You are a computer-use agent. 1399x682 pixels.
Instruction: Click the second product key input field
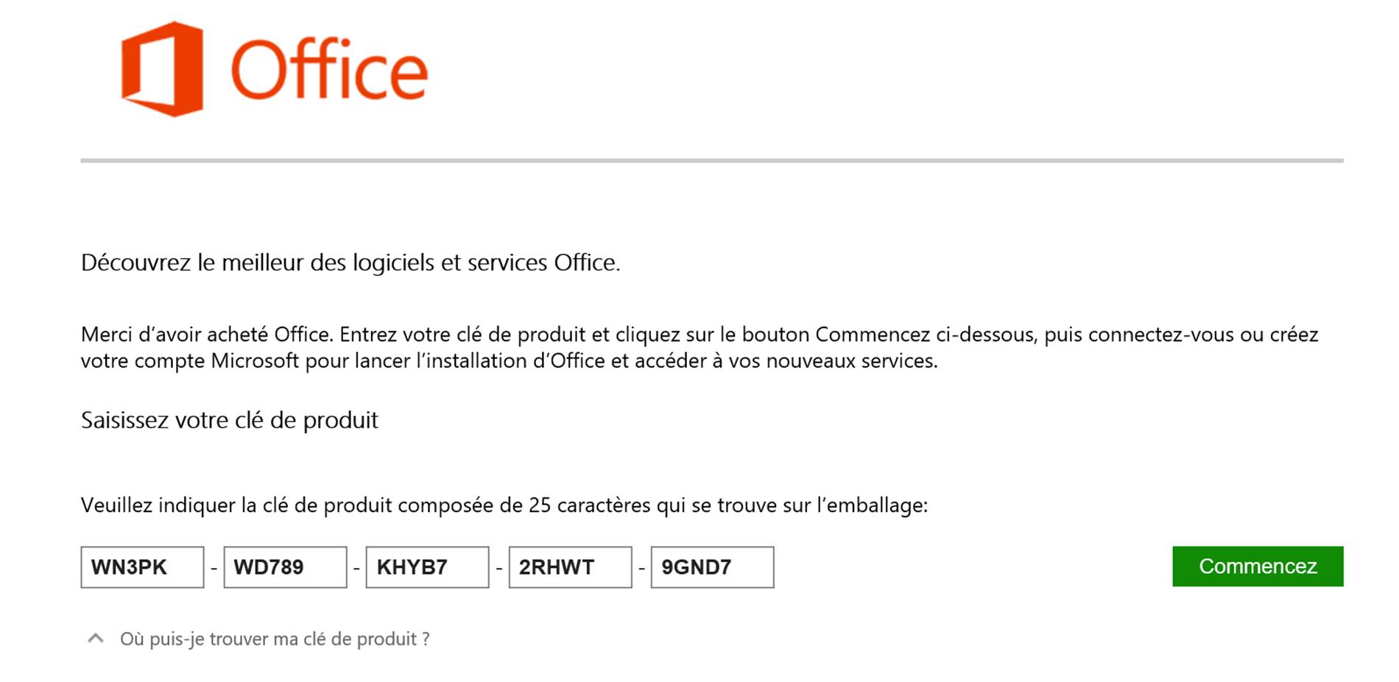[x=286, y=567]
